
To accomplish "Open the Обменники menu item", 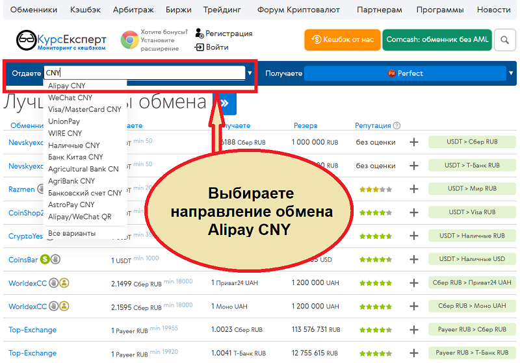I will (34, 10).
